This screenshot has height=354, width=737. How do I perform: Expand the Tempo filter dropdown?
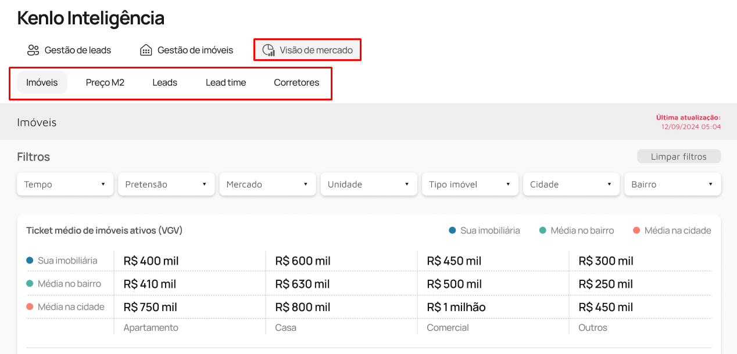click(65, 184)
